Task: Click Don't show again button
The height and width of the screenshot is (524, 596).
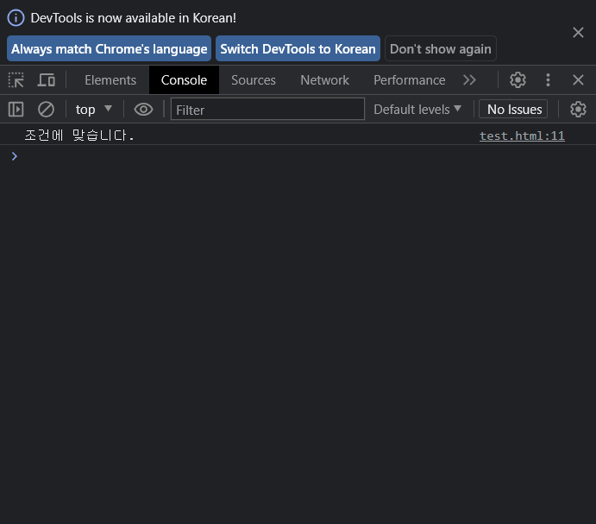Action: 441,48
